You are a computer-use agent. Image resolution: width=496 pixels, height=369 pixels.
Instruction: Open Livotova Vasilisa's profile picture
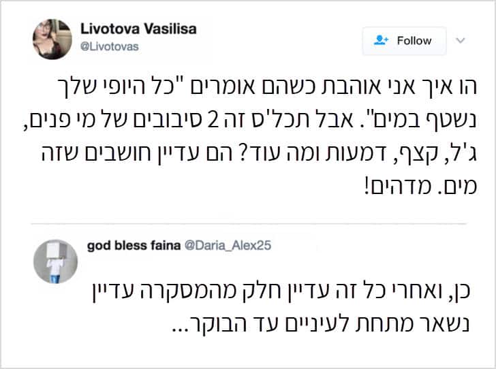(x=52, y=39)
